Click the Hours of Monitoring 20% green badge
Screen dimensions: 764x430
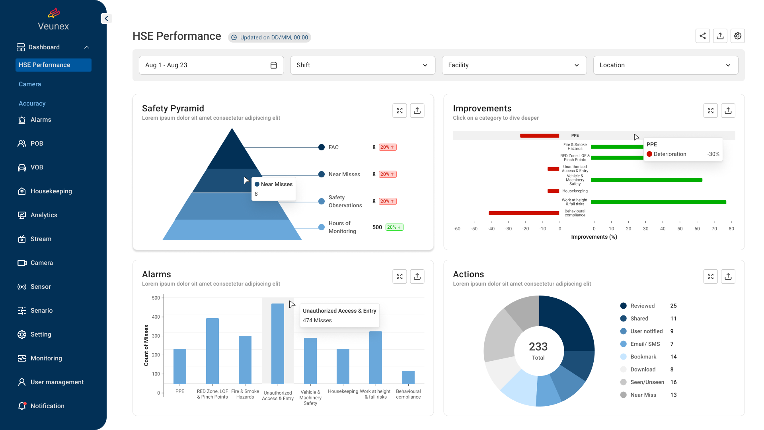[x=394, y=227]
